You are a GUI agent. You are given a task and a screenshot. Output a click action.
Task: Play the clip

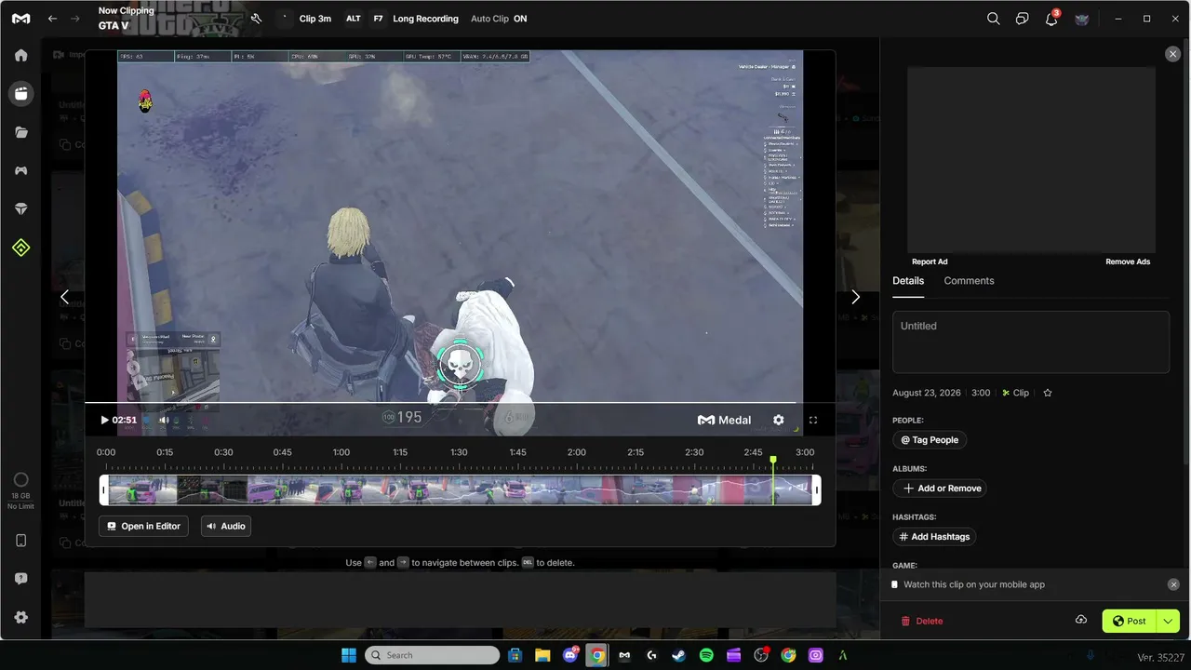[104, 420]
